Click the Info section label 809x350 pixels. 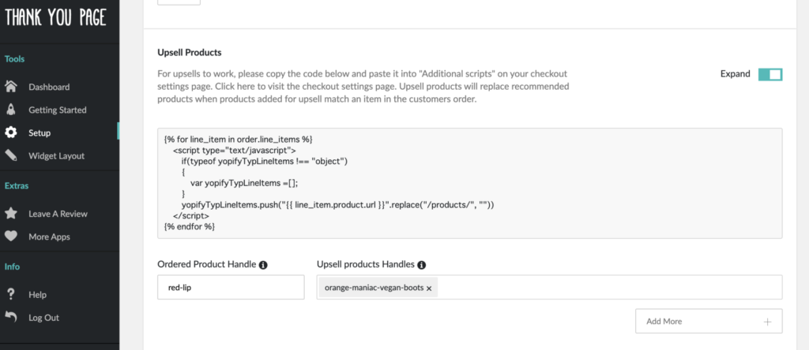click(13, 266)
